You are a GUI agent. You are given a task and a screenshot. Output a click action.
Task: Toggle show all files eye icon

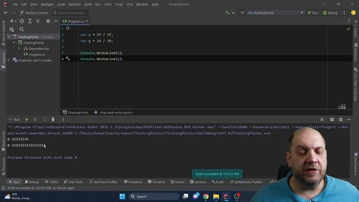click(11, 29)
